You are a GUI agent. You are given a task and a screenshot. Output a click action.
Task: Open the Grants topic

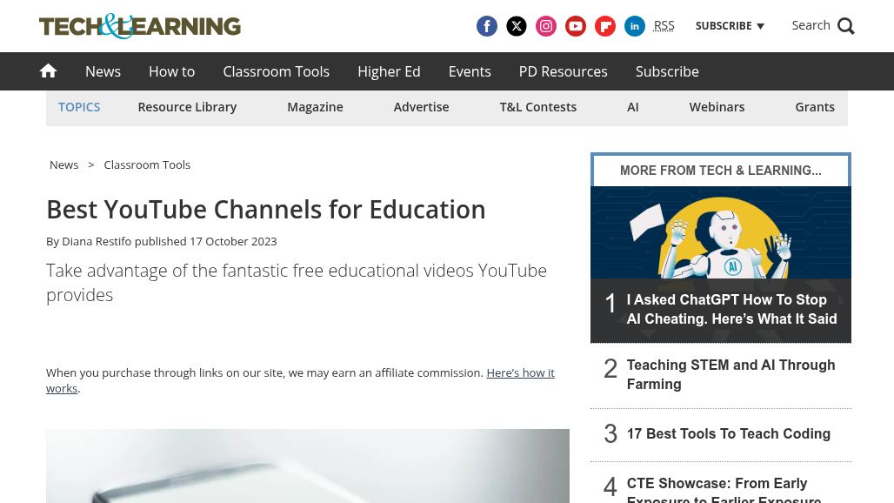tap(815, 107)
